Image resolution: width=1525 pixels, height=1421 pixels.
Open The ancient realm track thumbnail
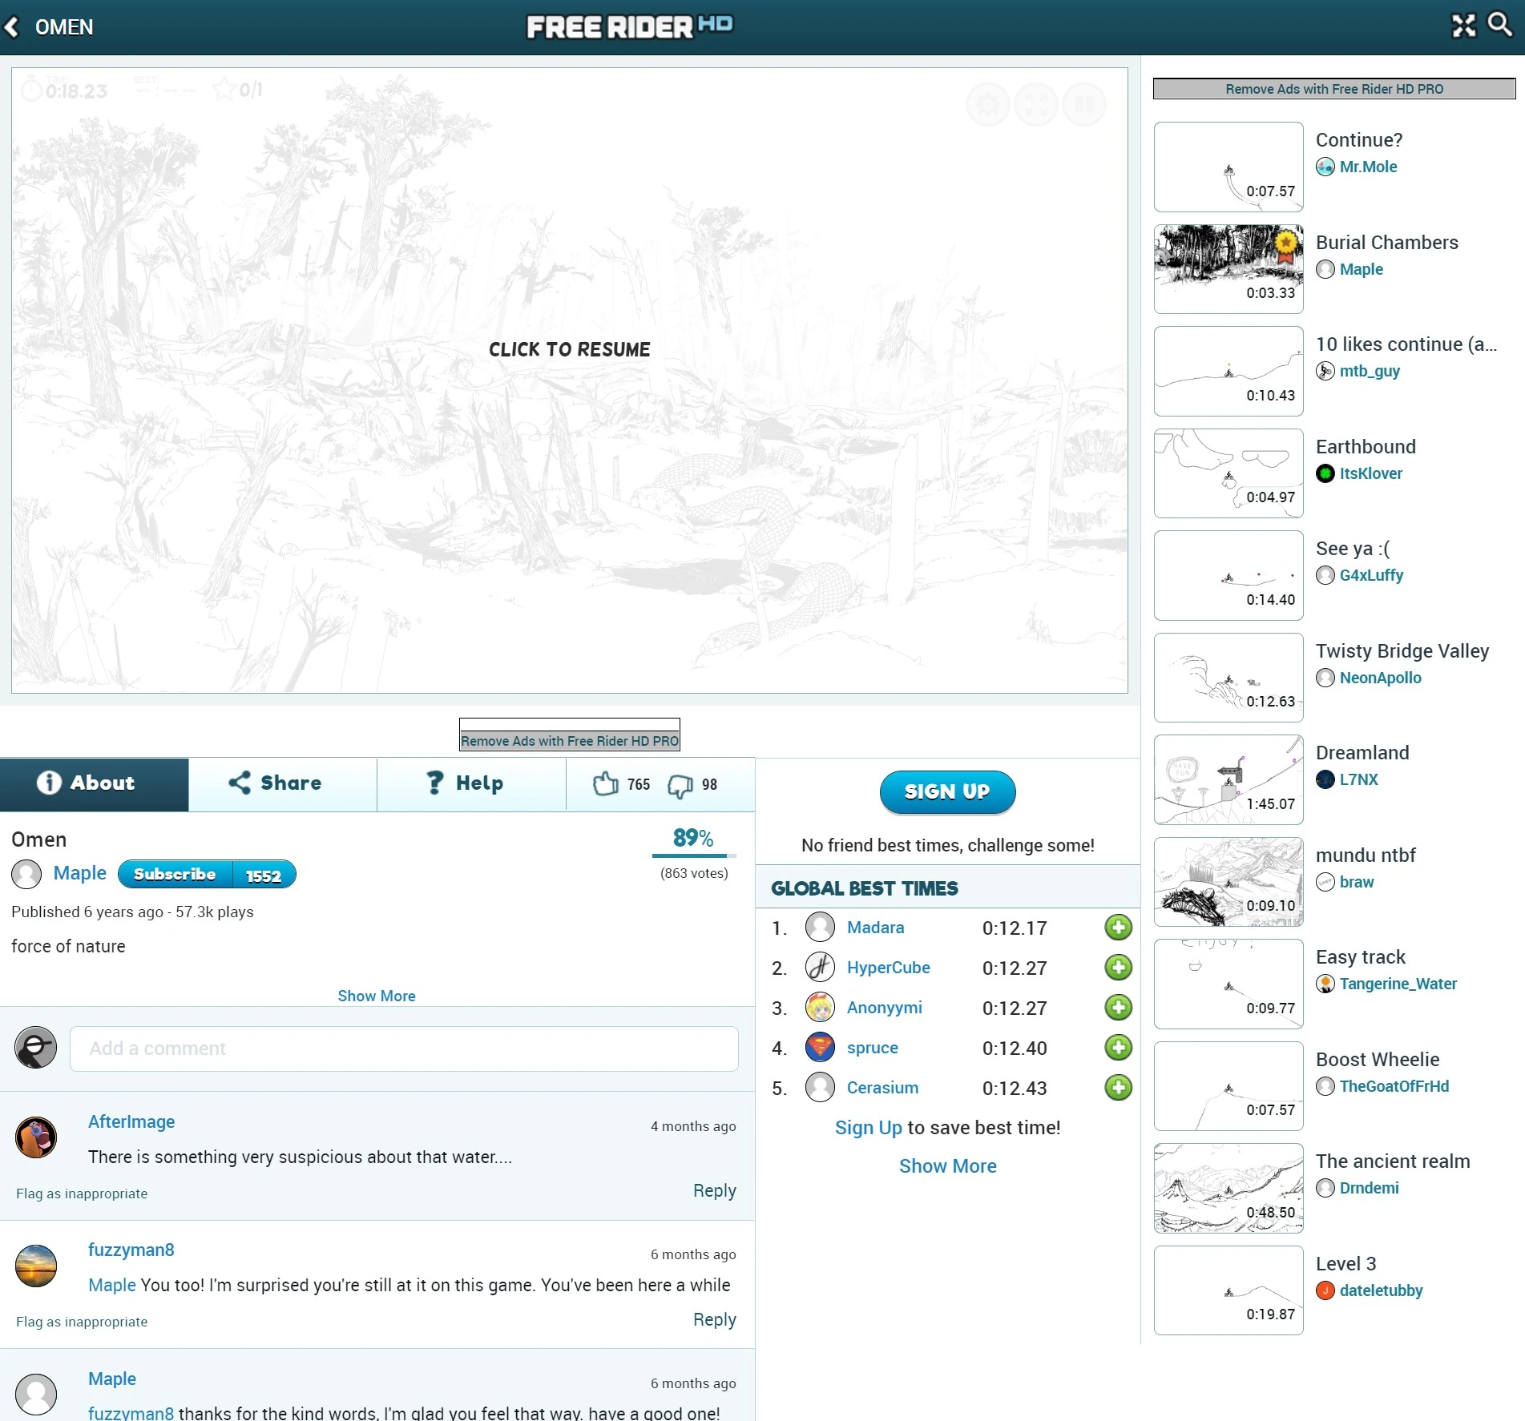pos(1228,1188)
